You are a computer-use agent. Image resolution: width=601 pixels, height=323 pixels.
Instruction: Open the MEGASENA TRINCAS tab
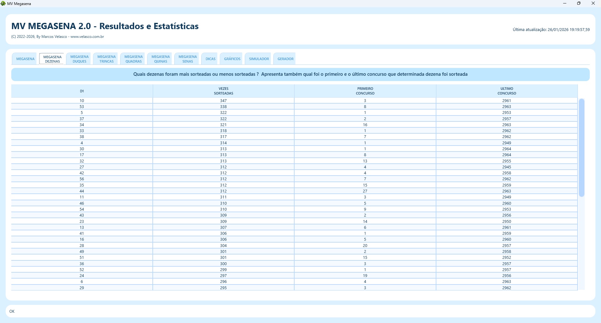click(x=106, y=59)
